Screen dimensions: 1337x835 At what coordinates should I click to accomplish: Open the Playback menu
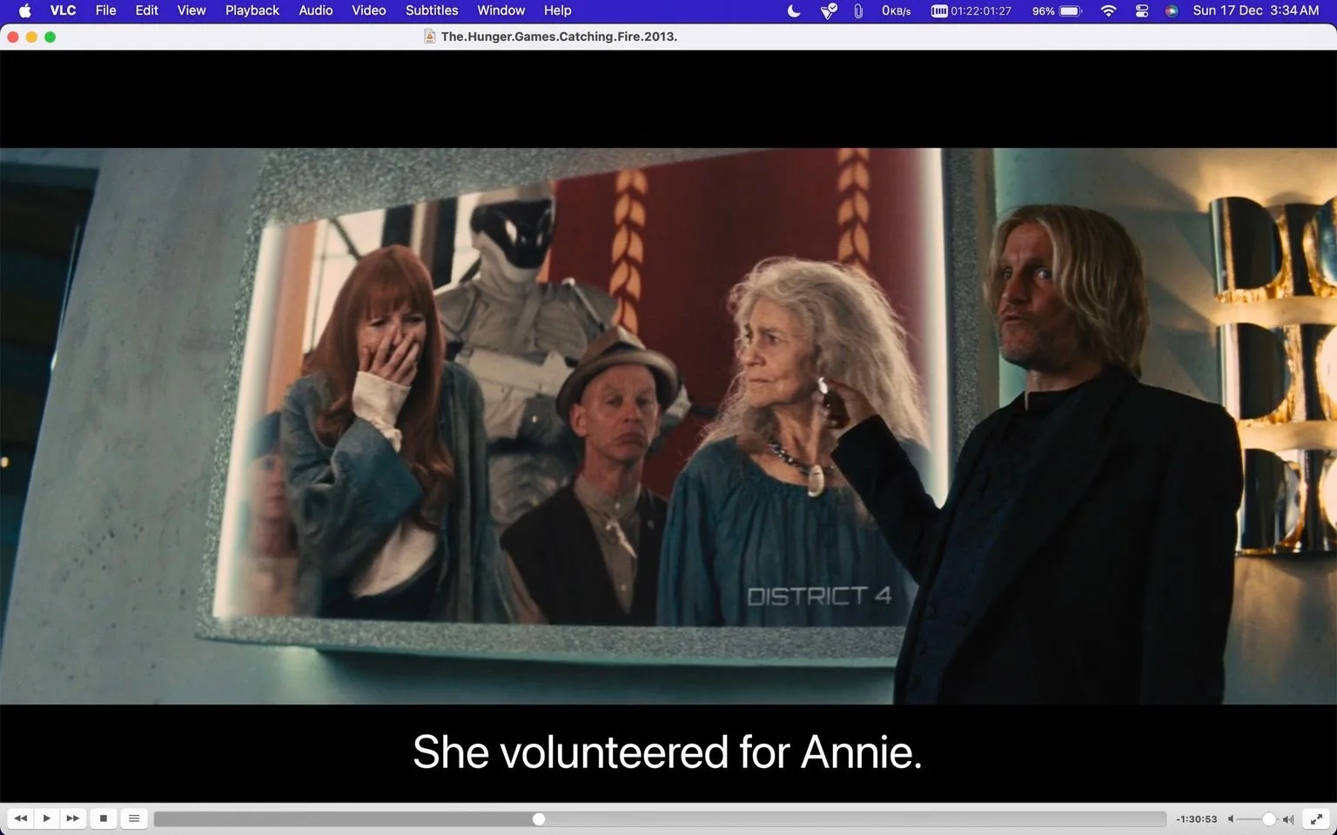[252, 10]
